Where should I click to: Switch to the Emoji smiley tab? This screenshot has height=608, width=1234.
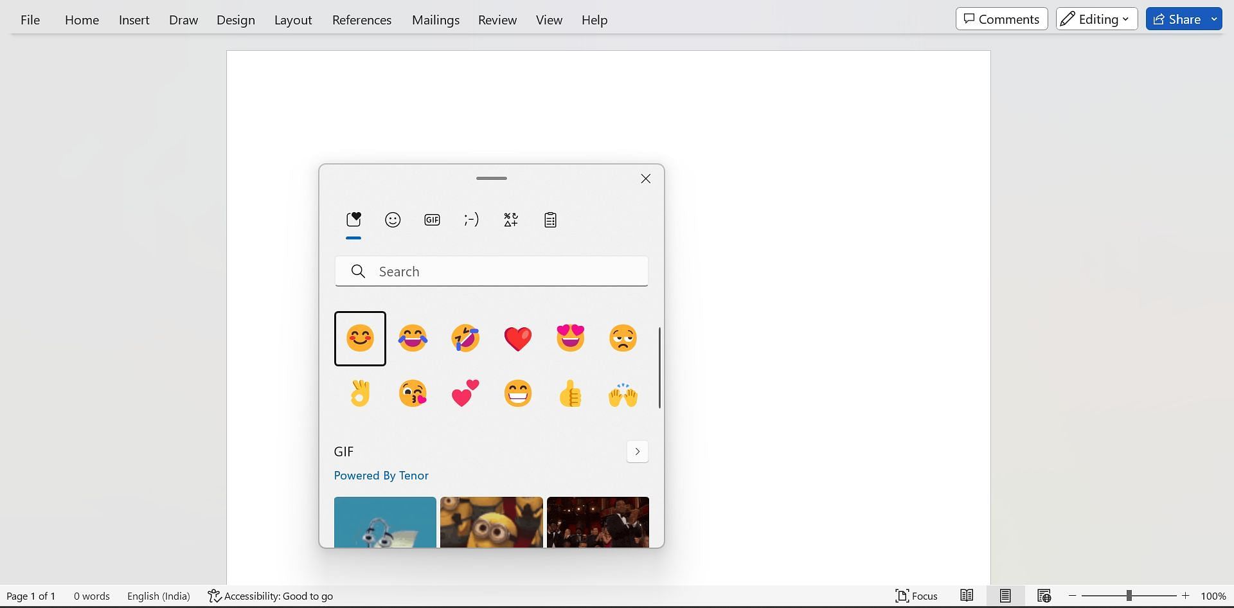[x=393, y=220]
